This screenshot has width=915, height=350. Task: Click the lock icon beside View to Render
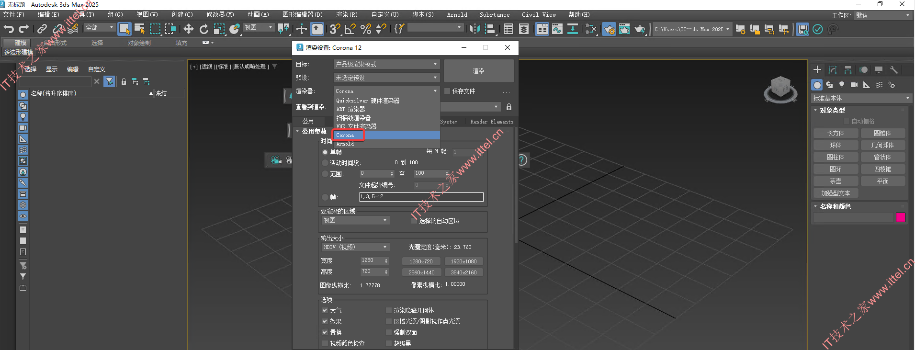click(x=509, y=107)
